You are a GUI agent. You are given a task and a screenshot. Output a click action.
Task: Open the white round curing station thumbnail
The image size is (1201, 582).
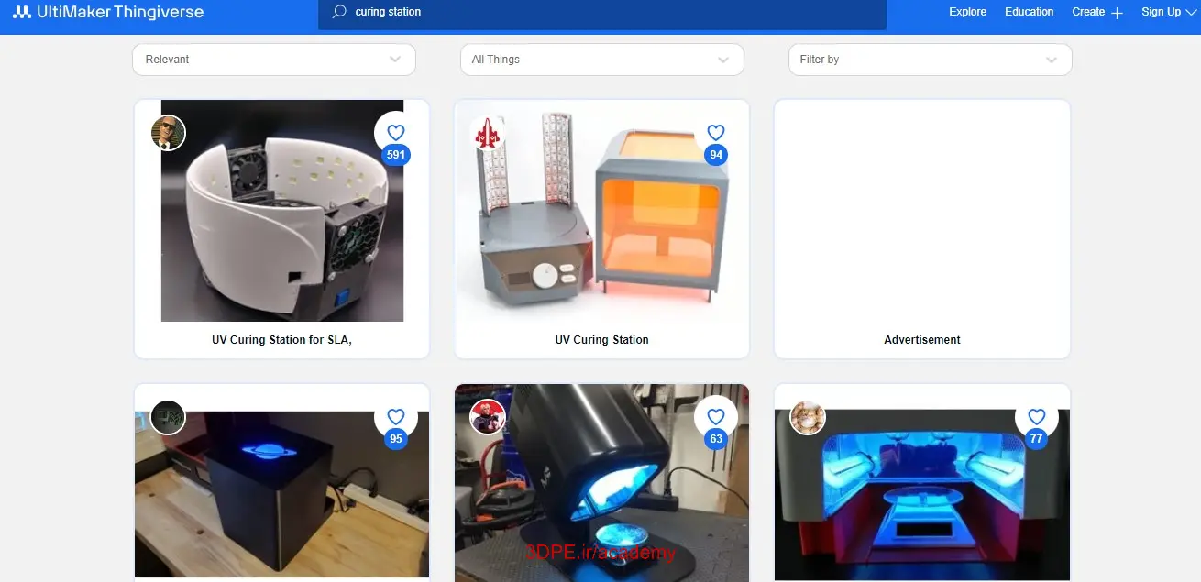282,211
